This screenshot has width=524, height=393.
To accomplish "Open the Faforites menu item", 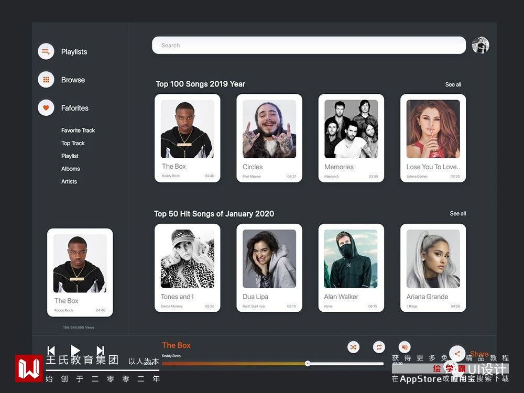I will tap(75, 108).
